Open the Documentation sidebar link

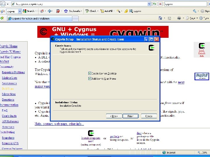tap(9, 105)
